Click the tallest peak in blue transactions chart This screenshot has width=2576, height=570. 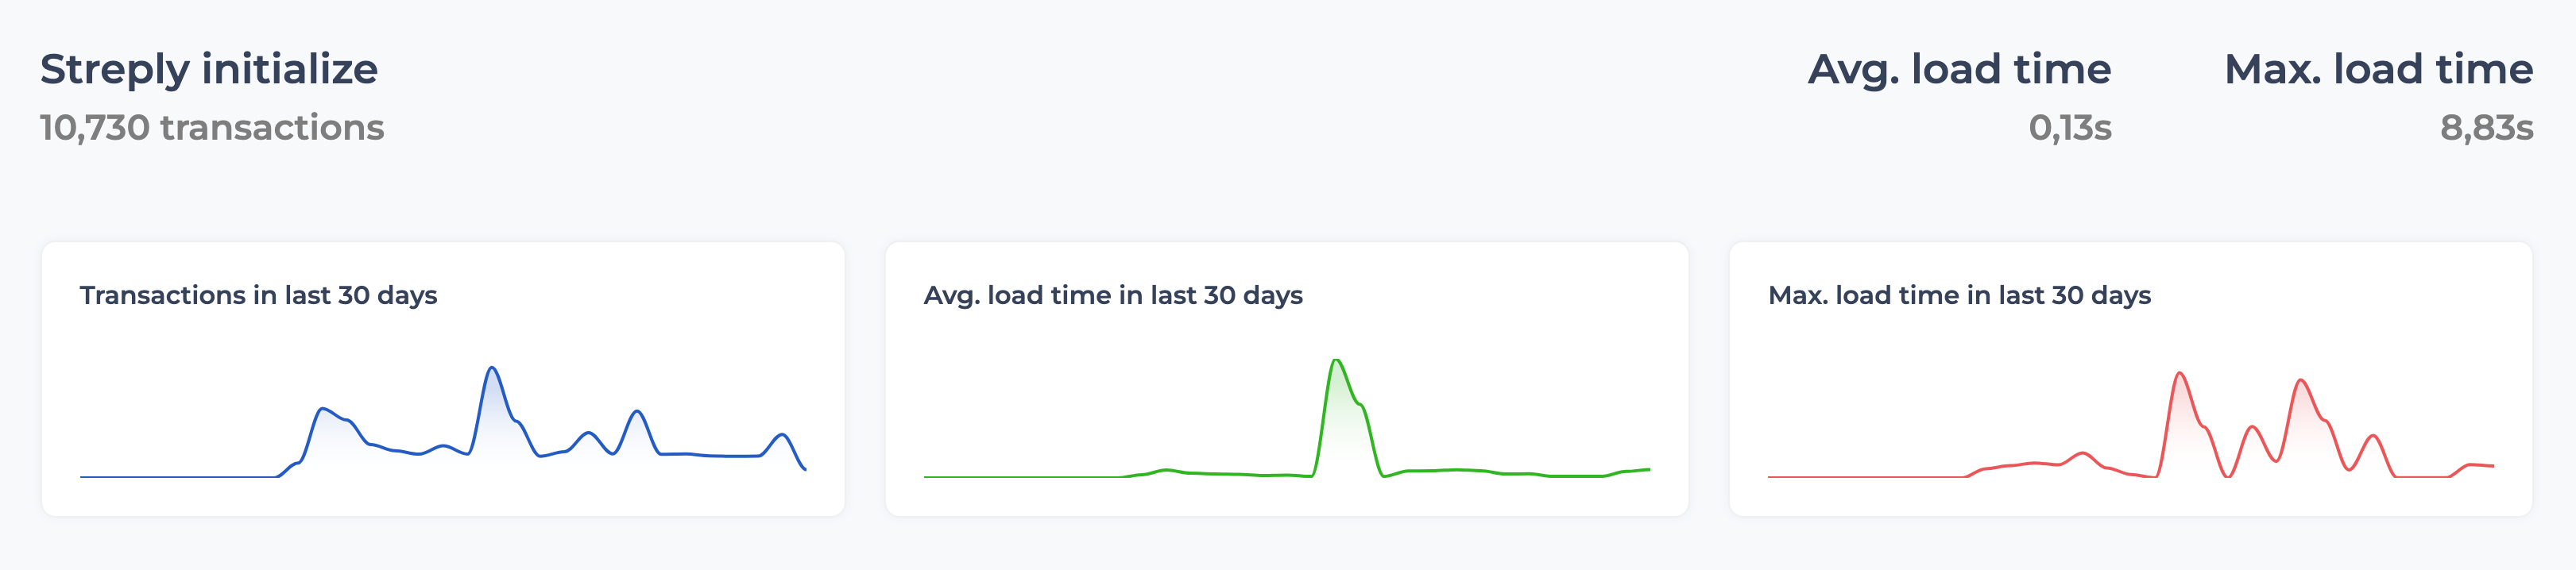pyautogui.click(x=492, y=368)
